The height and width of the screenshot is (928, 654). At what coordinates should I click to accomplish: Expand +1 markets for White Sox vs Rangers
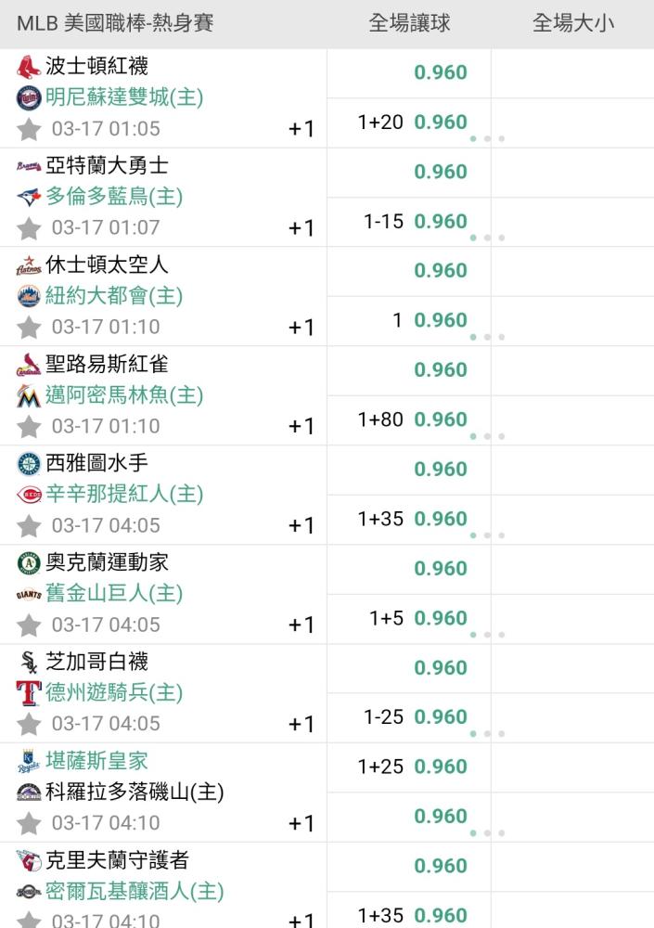pyautogui.click(x=301, y=724)
